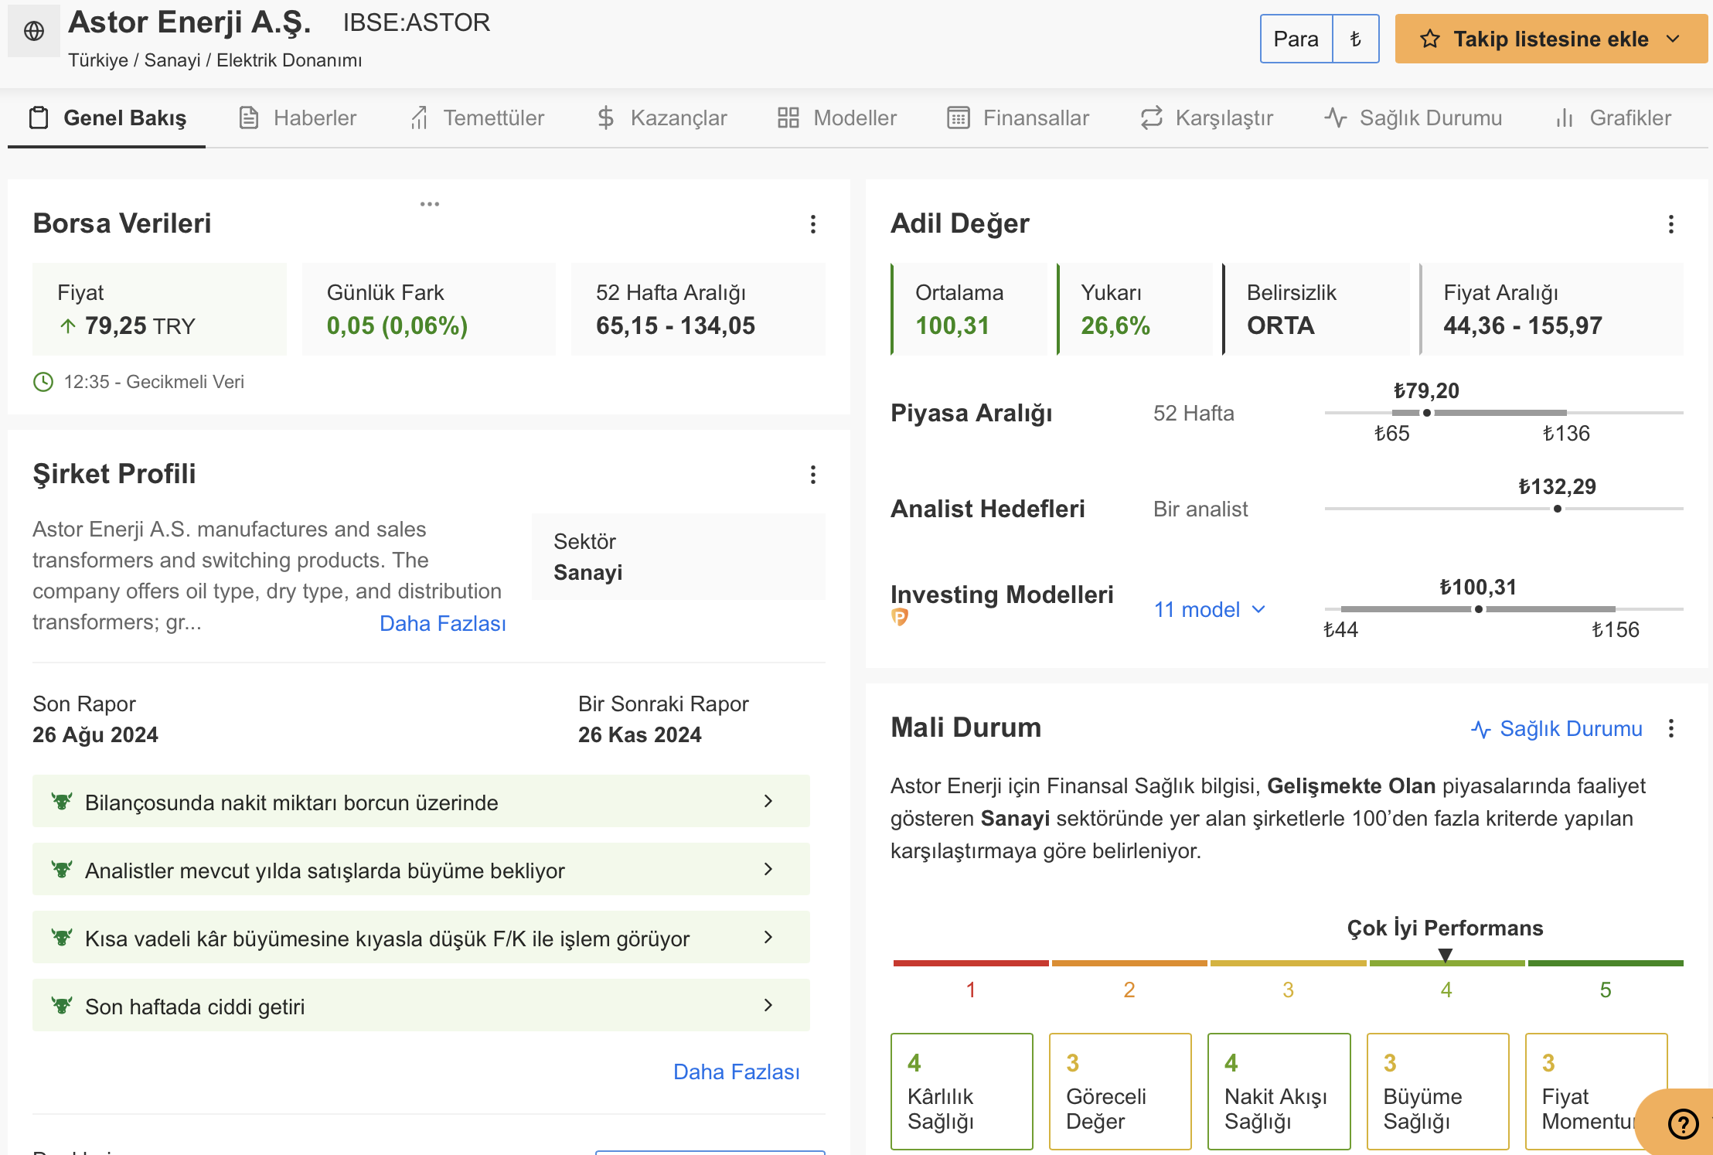The image size is (1713, 1155).
Task: Expand the 11 model dropdown
Action: 1210,610
